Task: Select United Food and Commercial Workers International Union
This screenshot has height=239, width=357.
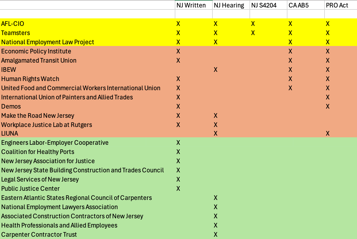Action: point(87,88)
